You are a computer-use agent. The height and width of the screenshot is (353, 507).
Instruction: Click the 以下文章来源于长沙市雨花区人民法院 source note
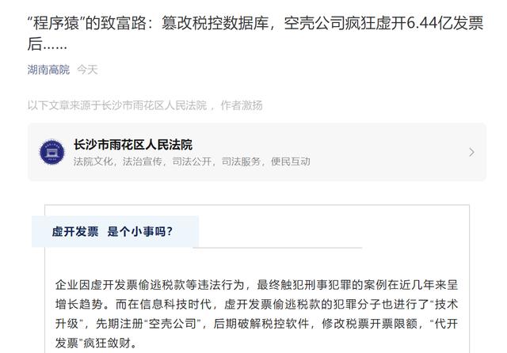(117, 105)
